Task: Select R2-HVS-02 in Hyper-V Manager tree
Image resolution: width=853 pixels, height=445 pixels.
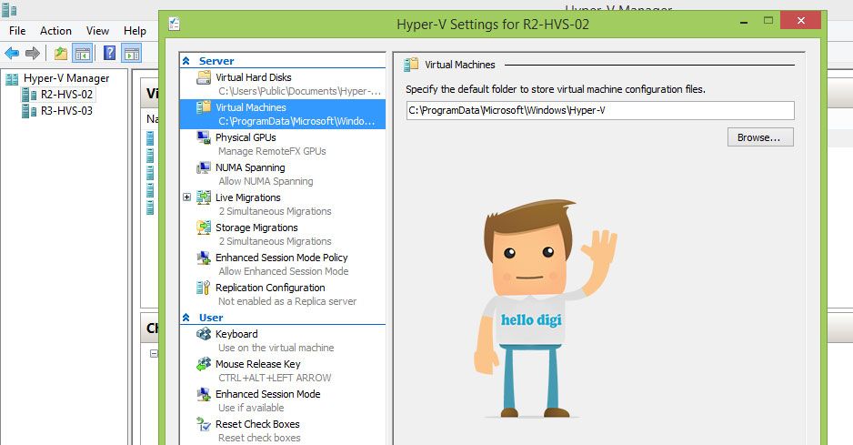Action: [x=66, y=95]
